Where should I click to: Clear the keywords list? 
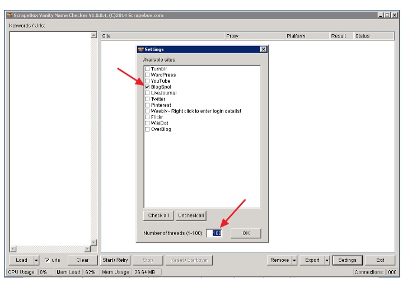click(82, 260)
